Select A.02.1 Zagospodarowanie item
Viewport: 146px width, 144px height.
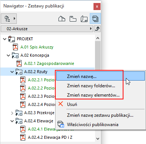point(49,63)
